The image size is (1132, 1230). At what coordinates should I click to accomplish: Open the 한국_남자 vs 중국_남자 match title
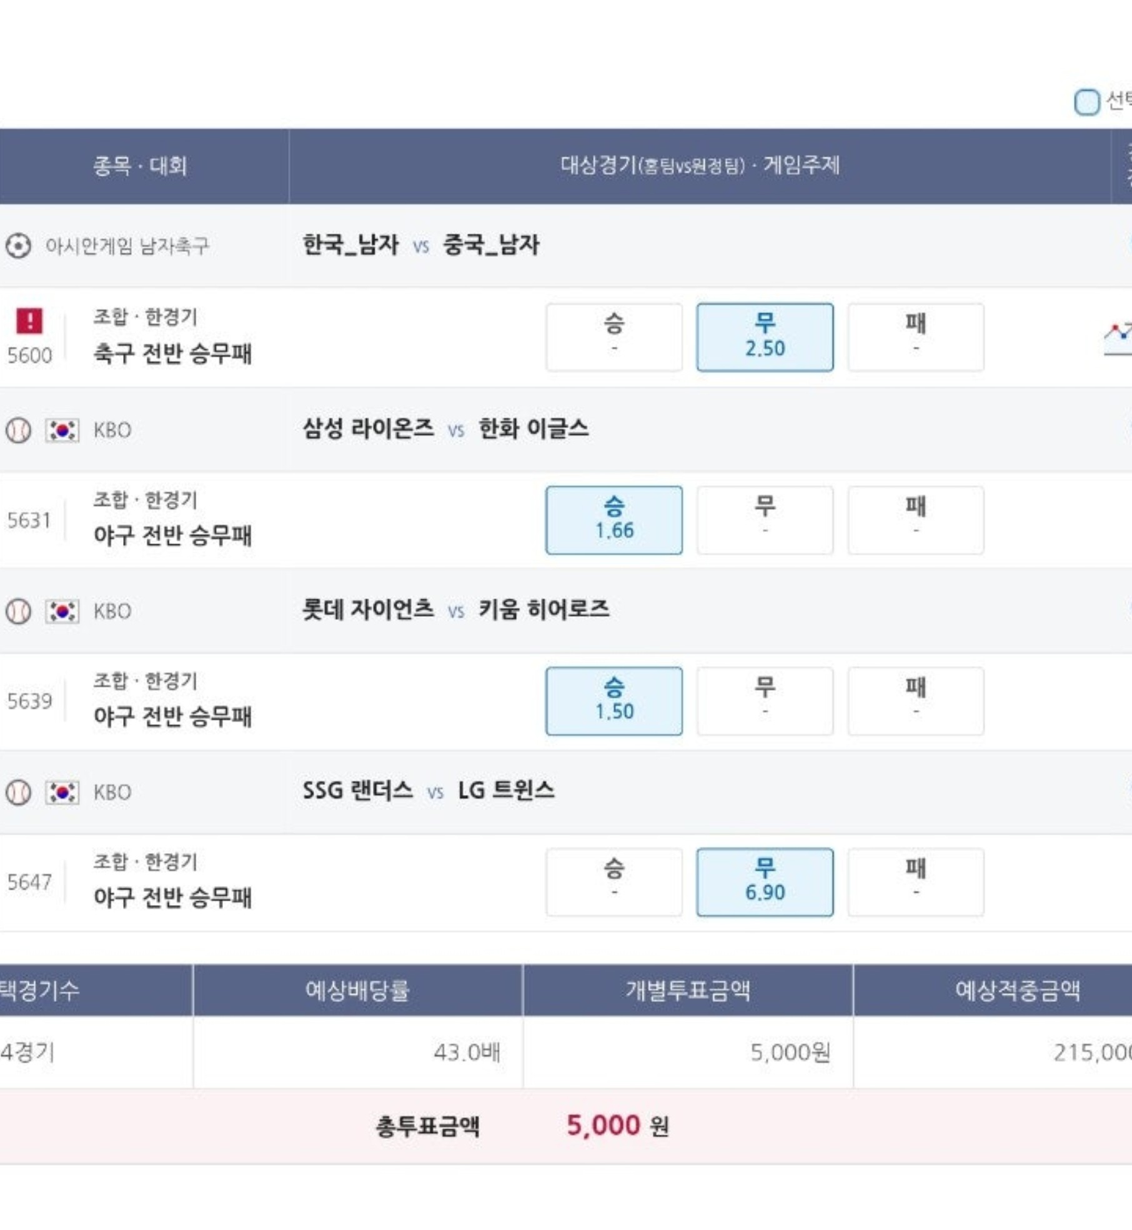[420, 244]
